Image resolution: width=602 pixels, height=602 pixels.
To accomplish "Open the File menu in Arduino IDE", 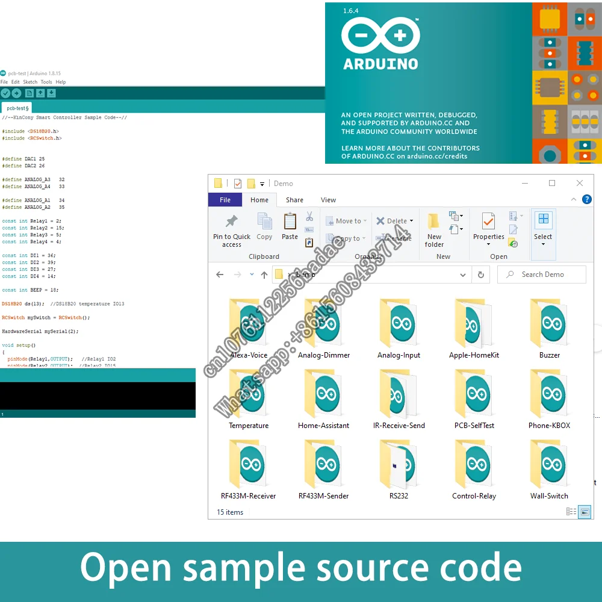I will pos(4,82).
